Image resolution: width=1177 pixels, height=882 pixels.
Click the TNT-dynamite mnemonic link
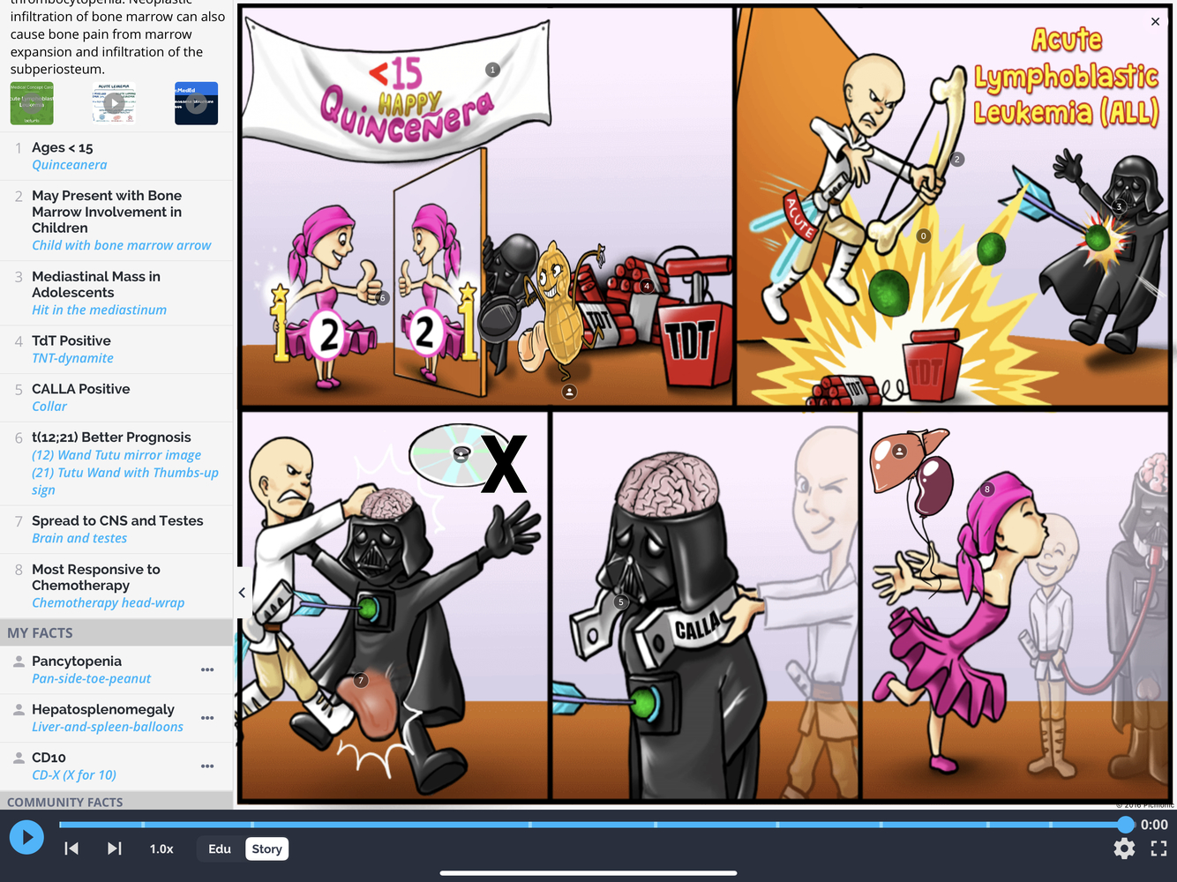pyautogui.click(x=72, y=358)
